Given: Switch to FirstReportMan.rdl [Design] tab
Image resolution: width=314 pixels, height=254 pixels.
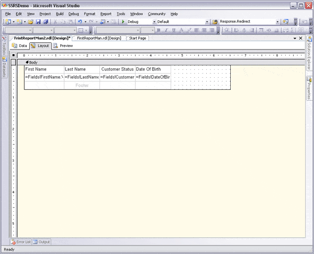Looking at the screenshot, I should [99, 38].
